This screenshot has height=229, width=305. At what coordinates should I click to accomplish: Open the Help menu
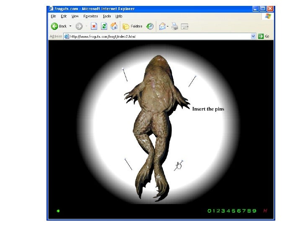click(x=119, y=16)
